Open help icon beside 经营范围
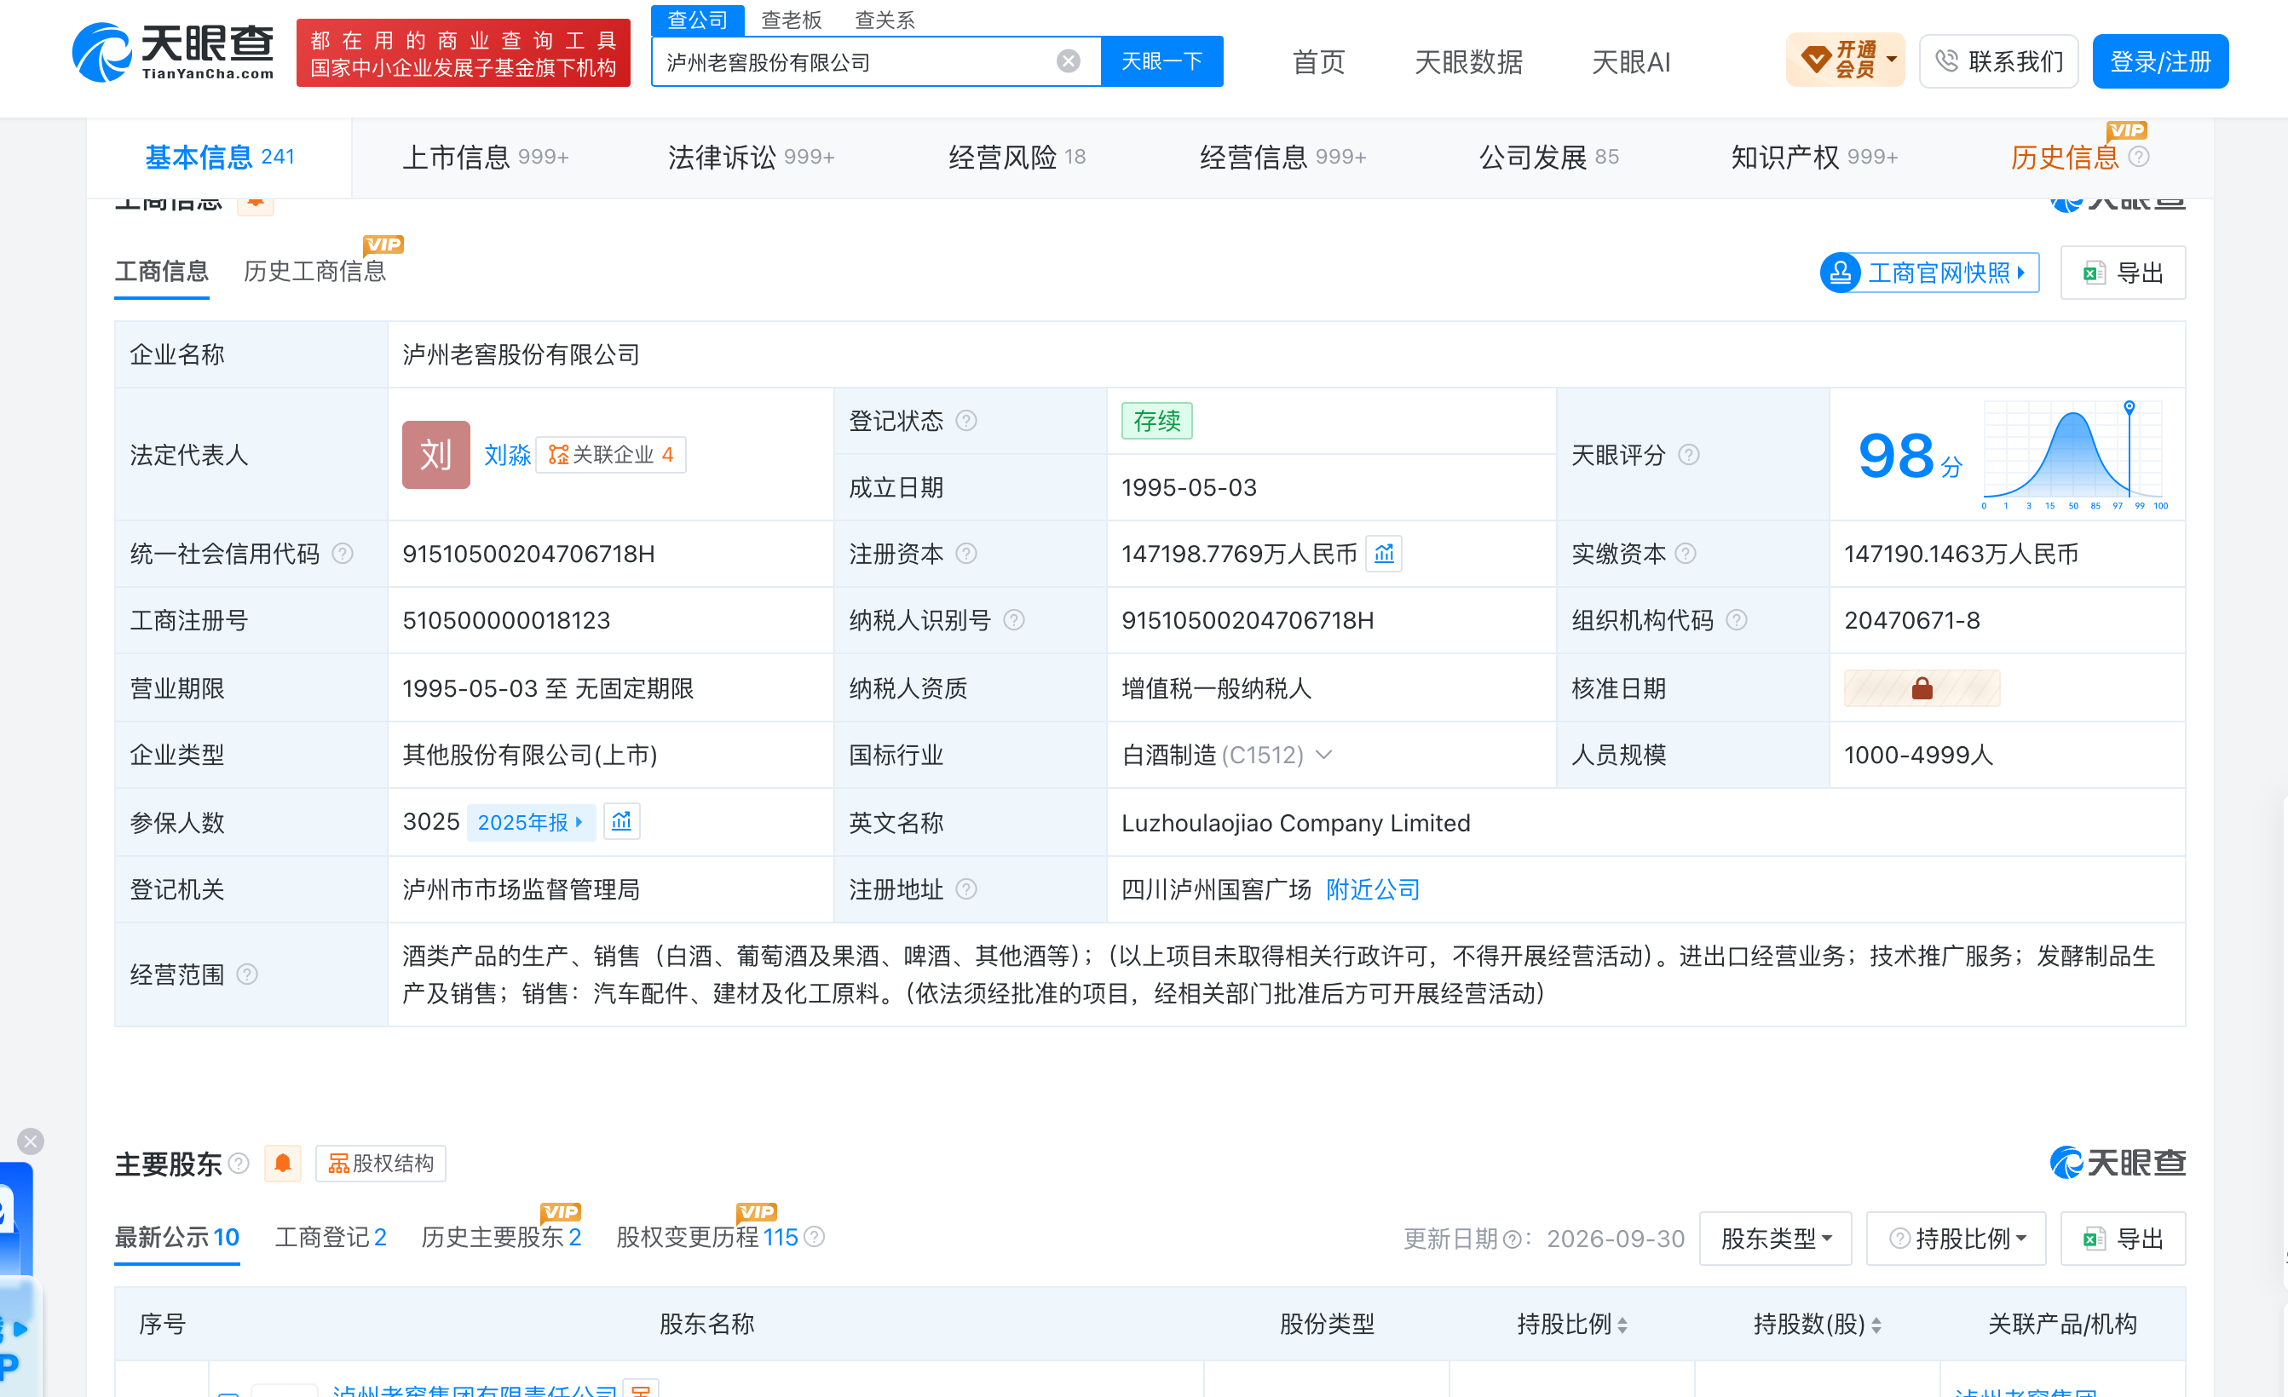Image resolution: width=2288 pixels, height=1397 pixels. click(247, 974)
